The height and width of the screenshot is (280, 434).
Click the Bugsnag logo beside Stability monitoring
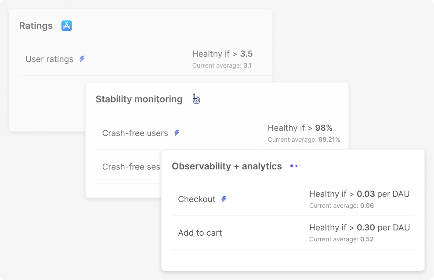pyautogui.click(x=196, y=99)
